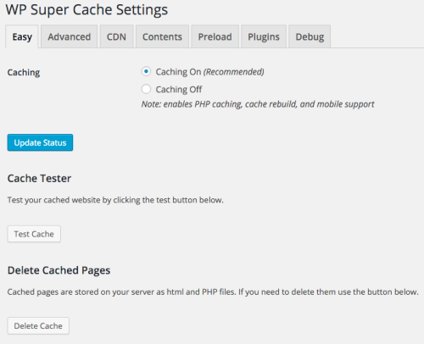Screen dimensions: 424x344
Task: Enable the Caching On radio button
Action: (x=146, y=72)
